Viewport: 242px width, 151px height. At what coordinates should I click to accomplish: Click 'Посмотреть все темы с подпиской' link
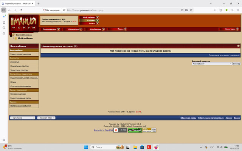[224, 55]
